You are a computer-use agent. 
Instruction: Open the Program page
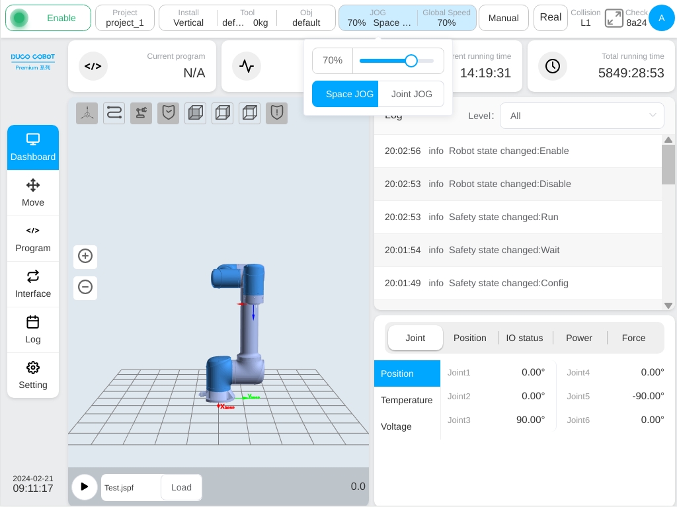coord(33,239)
